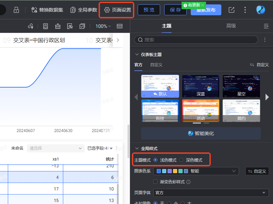Open the share/export icon beside republish
Viewport: 273px width, 204px height.
[x=232, y=10]
